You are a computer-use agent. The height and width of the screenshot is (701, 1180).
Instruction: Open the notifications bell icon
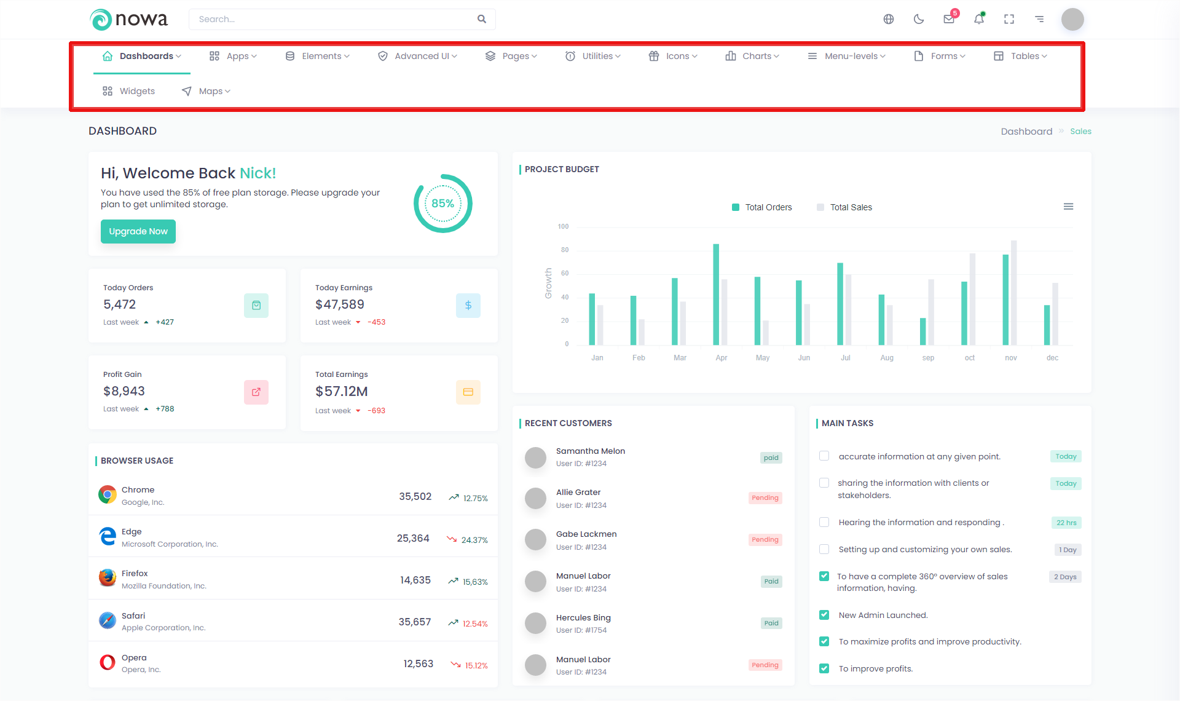pyautogui.click(x=979, y=19)
